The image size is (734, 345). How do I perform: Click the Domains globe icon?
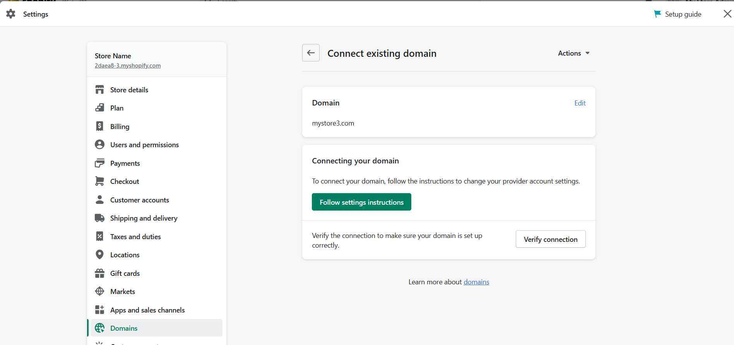coord(99,328)
